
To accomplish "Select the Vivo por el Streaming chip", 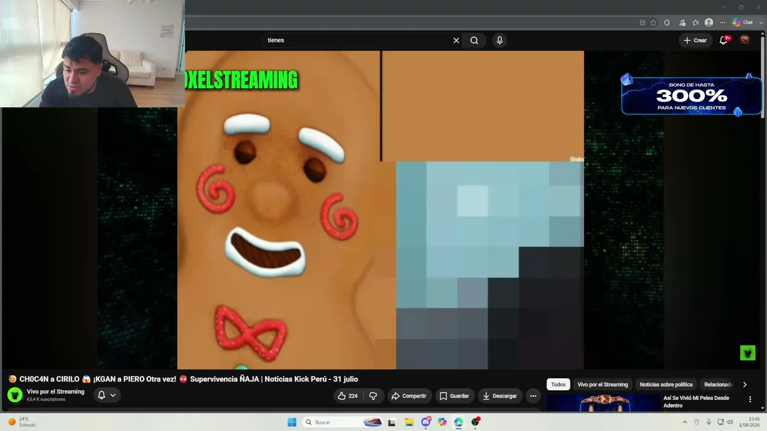I will click(x=603, y=384).
